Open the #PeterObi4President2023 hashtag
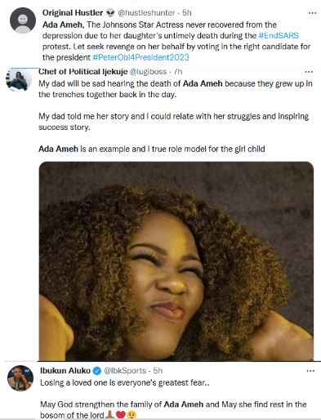This screenshot has width=321, height=420. [x=140, y=57]
